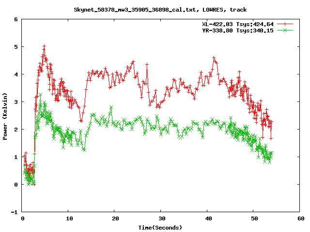Screen dimensions: 310x232
Task: Click y-axis tick label 4
Action: pos(16,74)
